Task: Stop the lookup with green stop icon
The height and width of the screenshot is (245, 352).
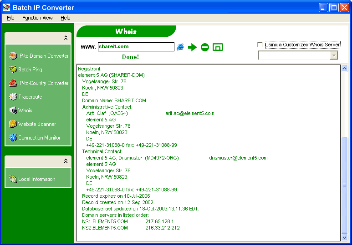Action: point(205,47)
